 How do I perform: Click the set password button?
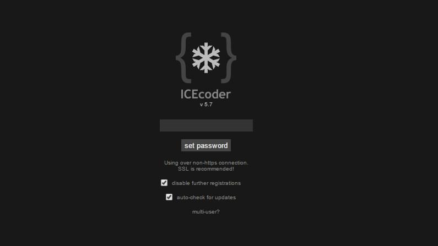pos(206,145)
